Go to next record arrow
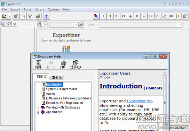The width and height of the screenshot is (190, 131). [x=116, y=16]
